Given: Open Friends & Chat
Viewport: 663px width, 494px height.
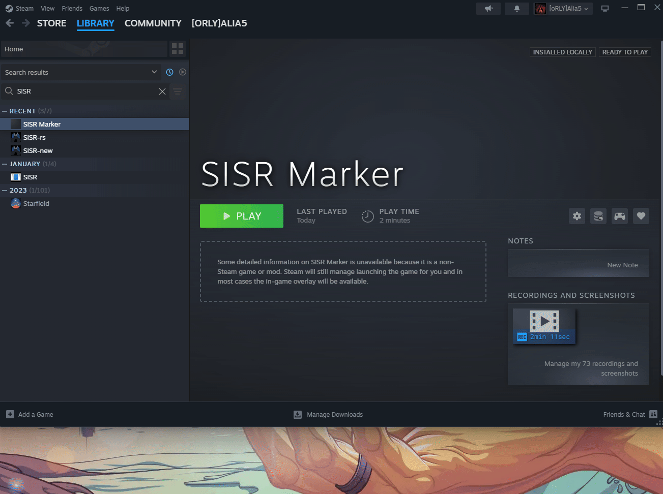Looking at the screenshot, I should pos(624,415).
